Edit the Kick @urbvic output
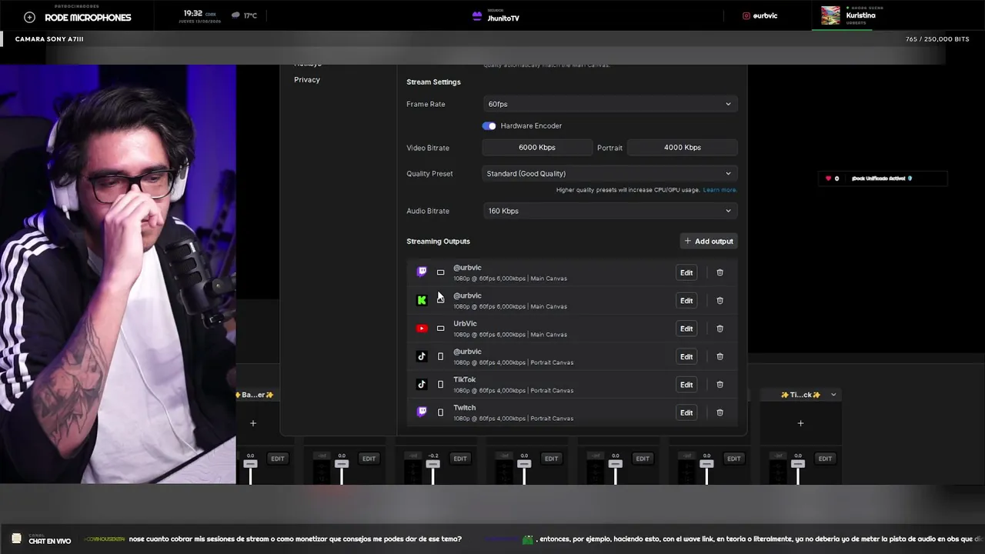Image resolution: width=985 pixels, height=554 pixels. coord(686,300)
